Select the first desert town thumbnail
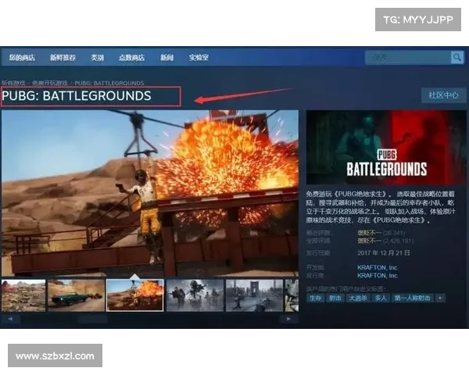469x375 pixels. (23, 295)
